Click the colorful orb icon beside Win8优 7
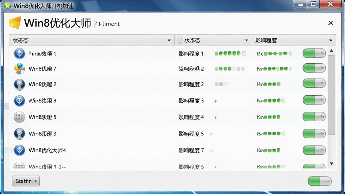 pos(19,69)
